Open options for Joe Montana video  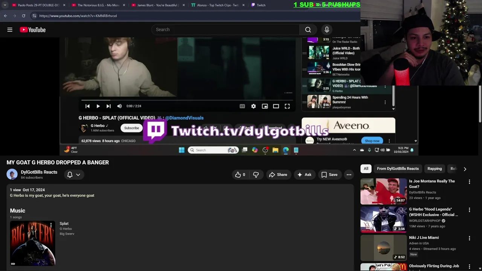[x=469, y=182]
